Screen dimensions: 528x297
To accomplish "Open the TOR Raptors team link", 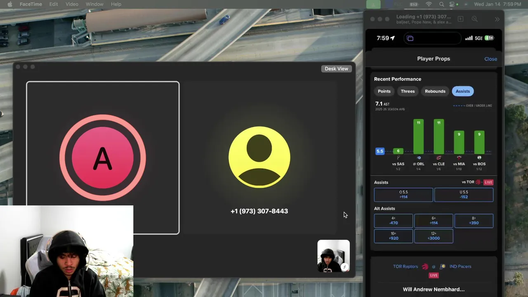I will 405,266.
